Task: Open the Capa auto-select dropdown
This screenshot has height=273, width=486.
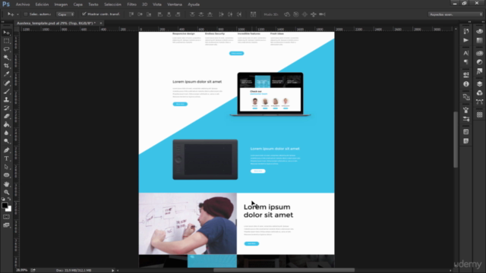Action: coord(65,14)
